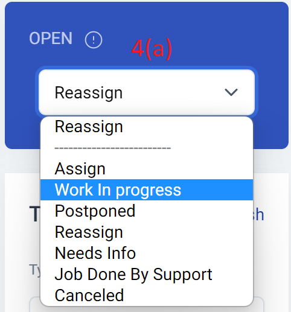Collapse the dropdown using the chevron arrow
This screenshot has height=312, width=291.
pos(231,92)
